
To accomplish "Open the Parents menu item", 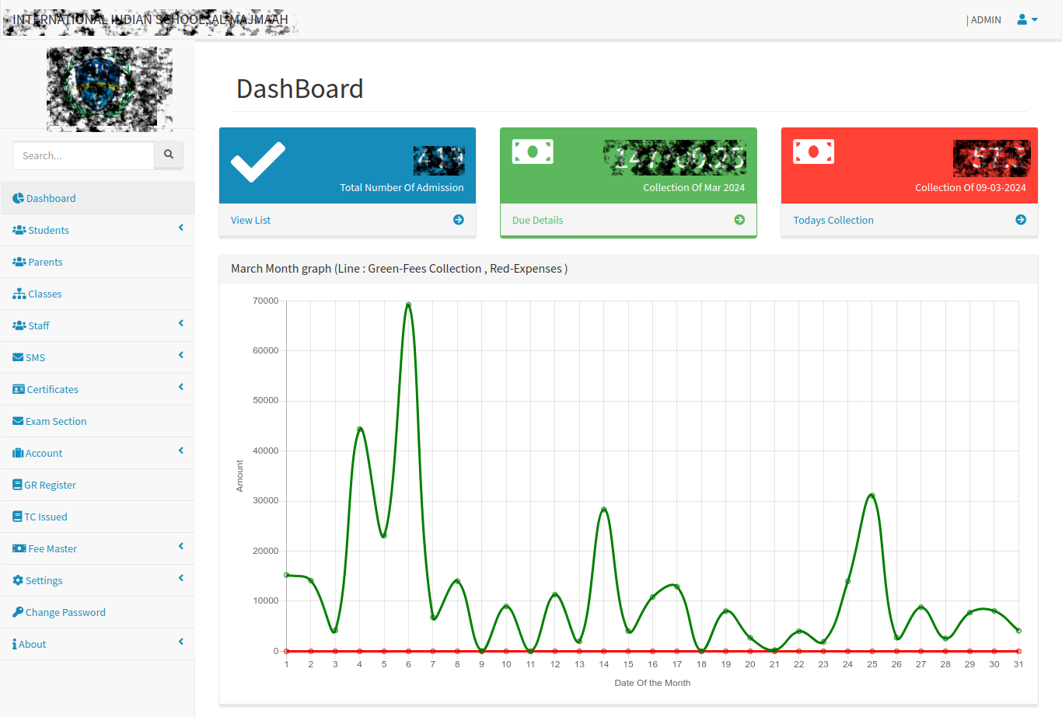I will click(x=45, y=262).
